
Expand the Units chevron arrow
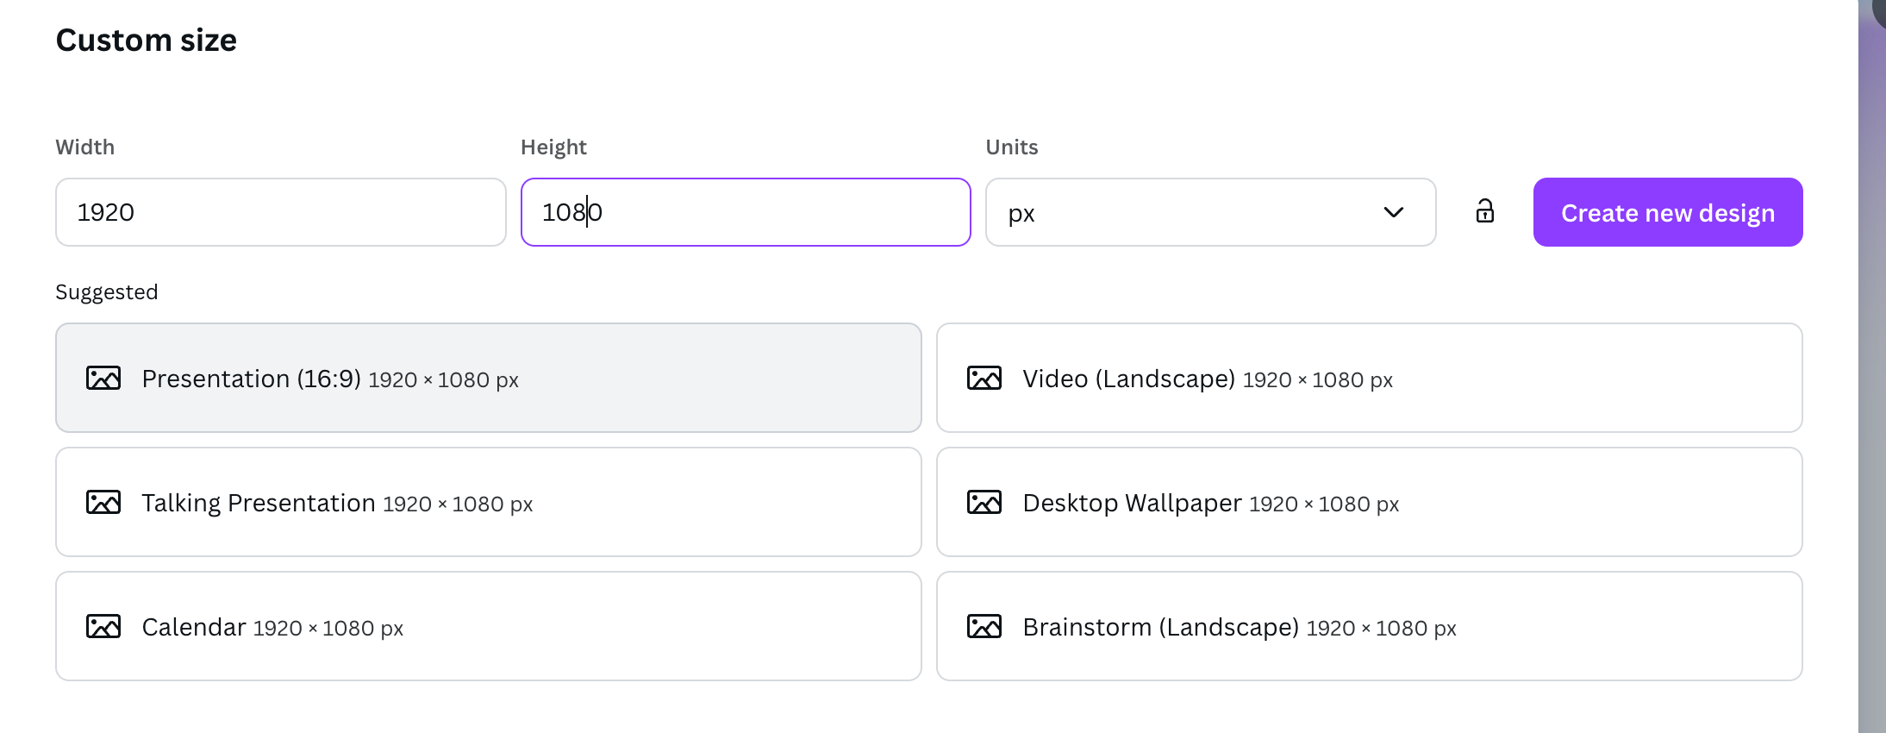click(x=1393, y=212)
